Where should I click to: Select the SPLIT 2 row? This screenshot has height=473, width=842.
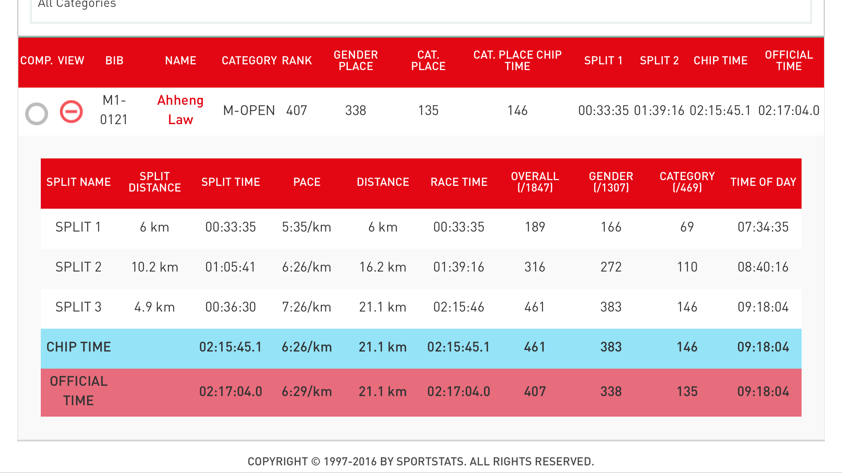click(x=421, y=267)
